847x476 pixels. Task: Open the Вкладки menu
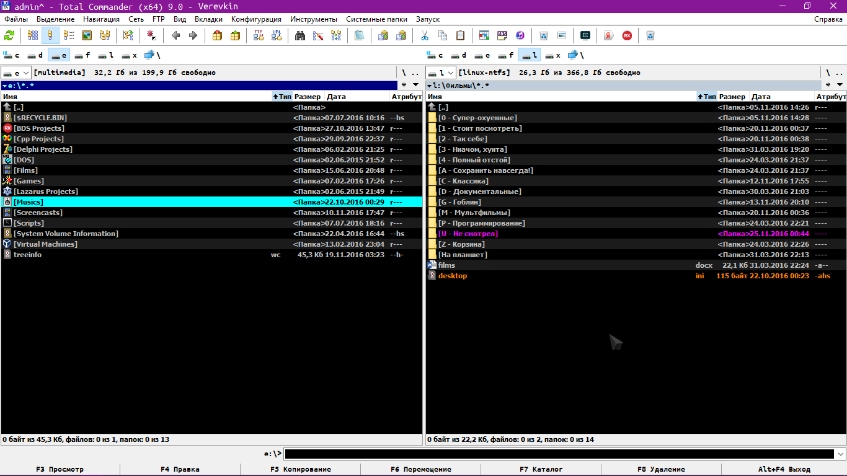[208, 19]
